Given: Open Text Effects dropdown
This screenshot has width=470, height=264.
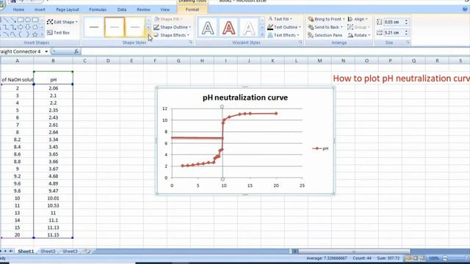Looking at the screenshot, I should (x=283, y=35).
